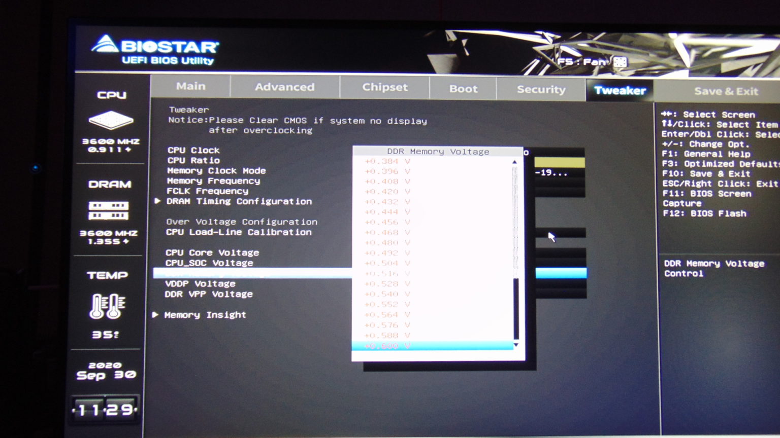Click the CPU chip icon in sidebar
The height and width of the screenshot is (438, 780).
coord(111,120)
